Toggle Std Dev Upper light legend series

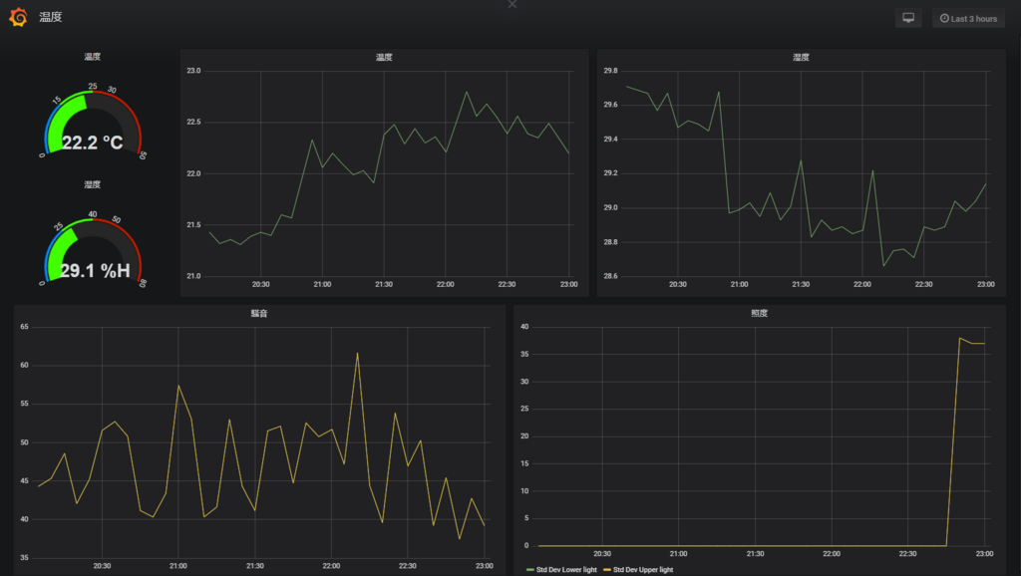[643, 569]
